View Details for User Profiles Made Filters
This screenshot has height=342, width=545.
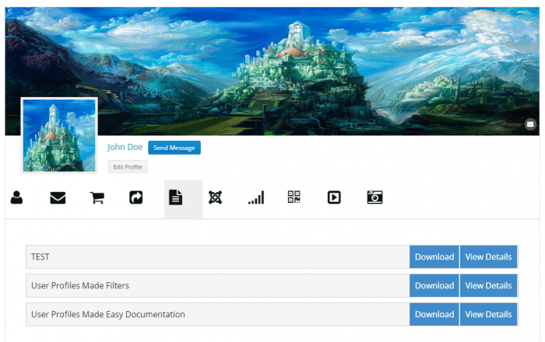coord(488,286)
